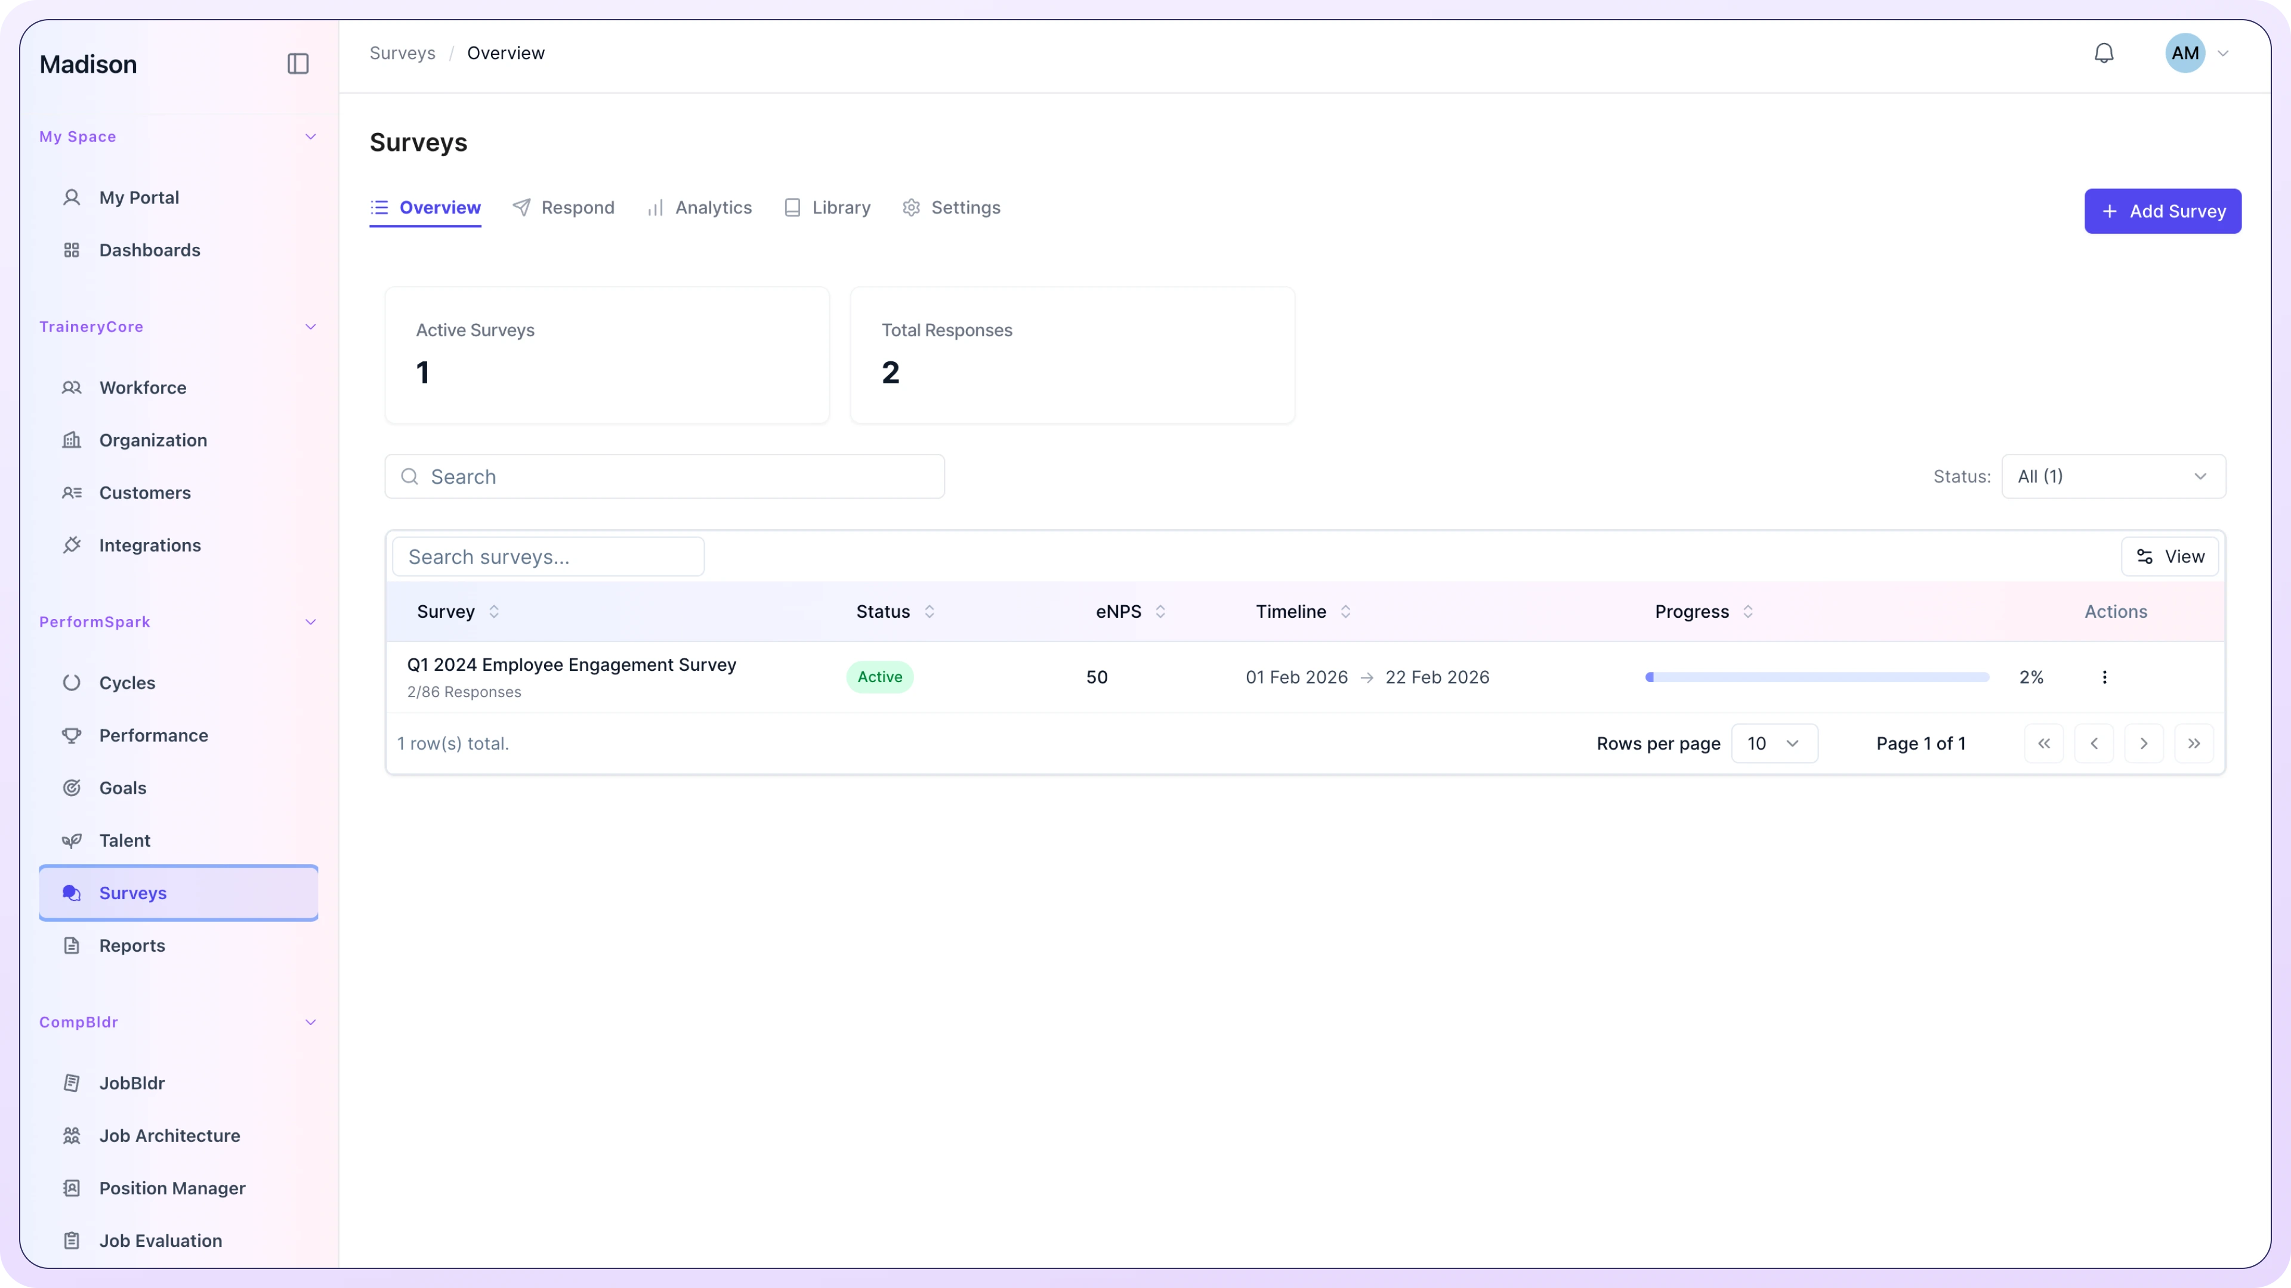Change rows per page dropdown

(x=1773, y=743)
